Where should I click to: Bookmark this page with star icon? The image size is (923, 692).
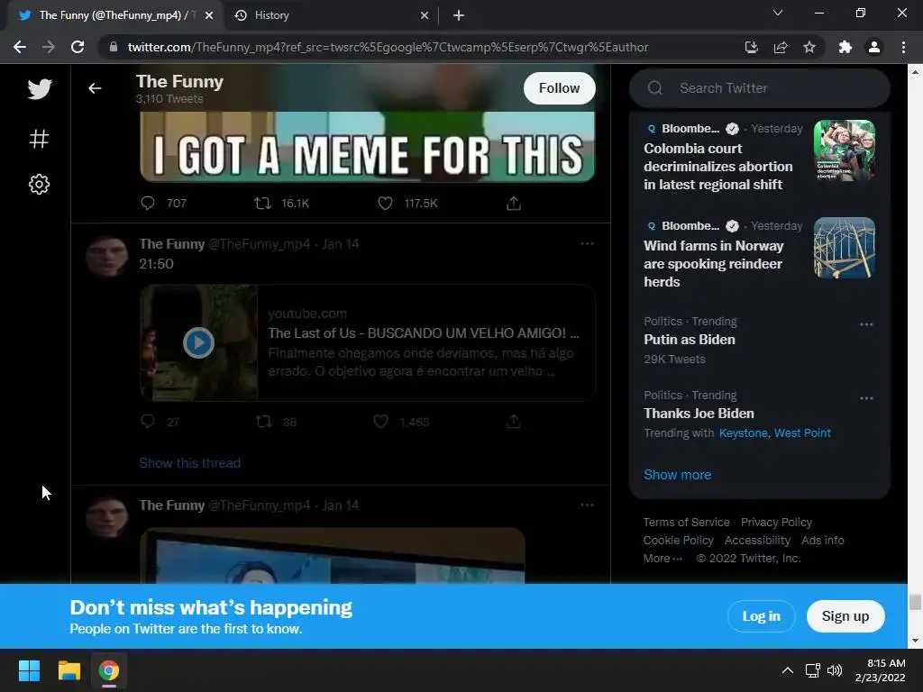coord(809,47)
